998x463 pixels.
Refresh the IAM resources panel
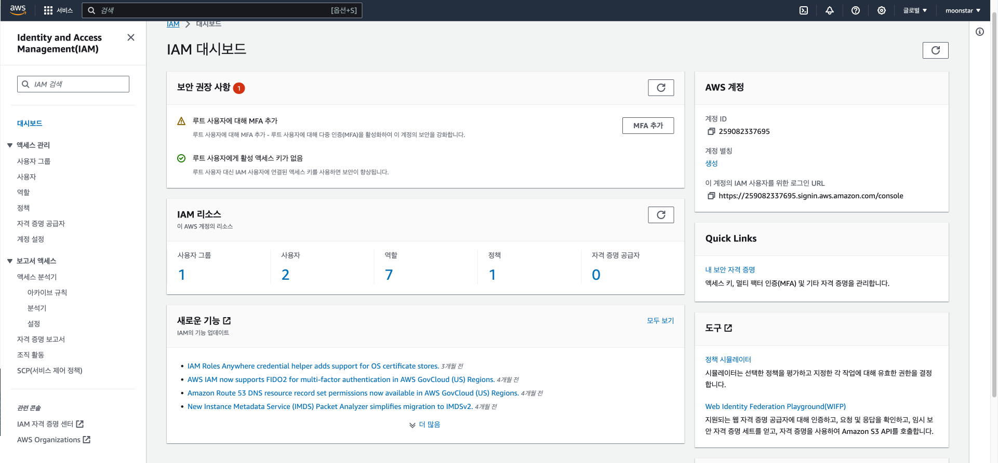pyautogui.click(x=661, y=215)
